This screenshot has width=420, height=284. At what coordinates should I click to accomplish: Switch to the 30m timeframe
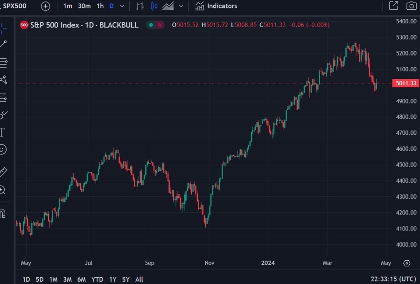pos(84,6)
